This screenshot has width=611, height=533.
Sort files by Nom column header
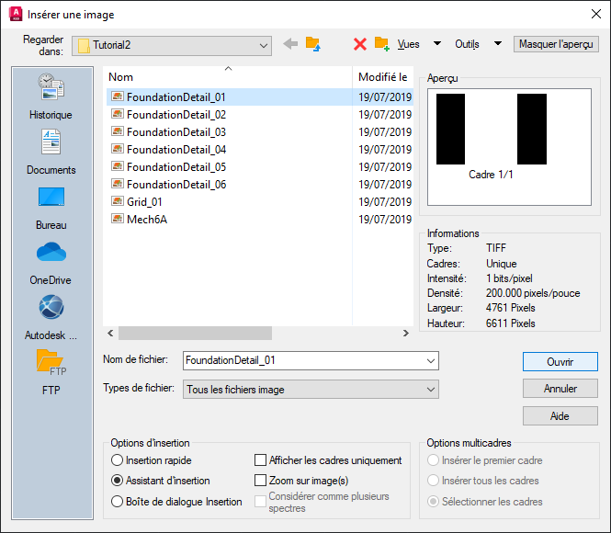[228, 77]
